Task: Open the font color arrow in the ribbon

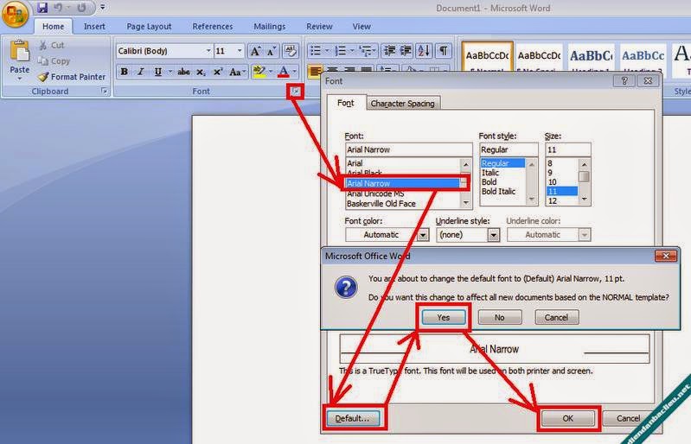Action: 295,72
